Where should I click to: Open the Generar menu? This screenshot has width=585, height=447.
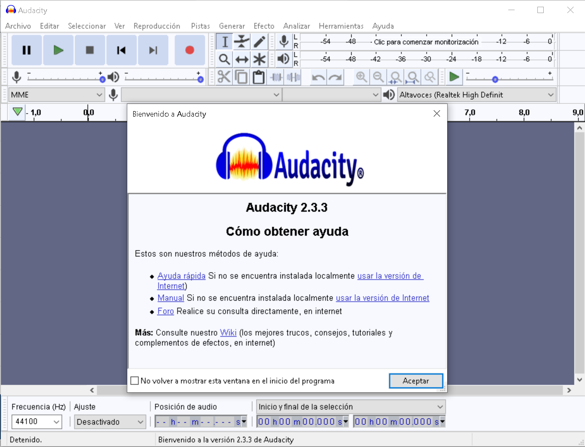pyautogui.click(x=232, y=26)
